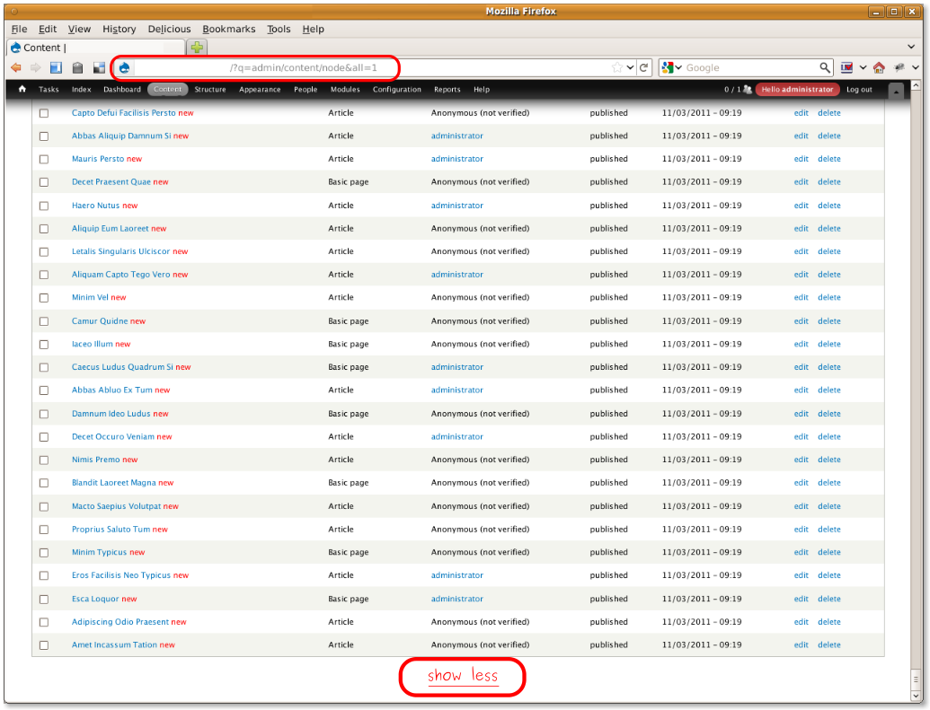This screenshot has width=930, height=710.
Task: Select the checkbox for the Minim Typicus row
Action: (43, 552)
